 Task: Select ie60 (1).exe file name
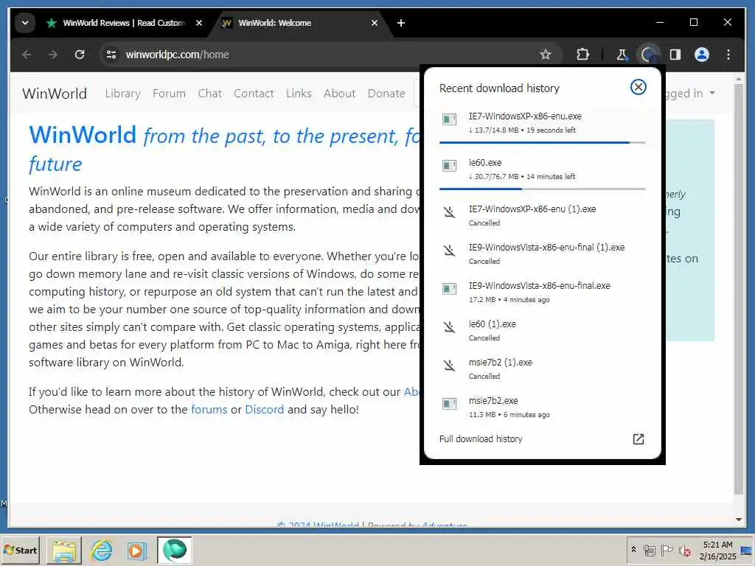[492, 324]
